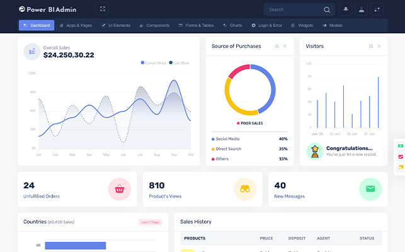Click the fullscreen toggle icon in header
Viewport: 405px width, 252px height.
click(x=103, y=9)
